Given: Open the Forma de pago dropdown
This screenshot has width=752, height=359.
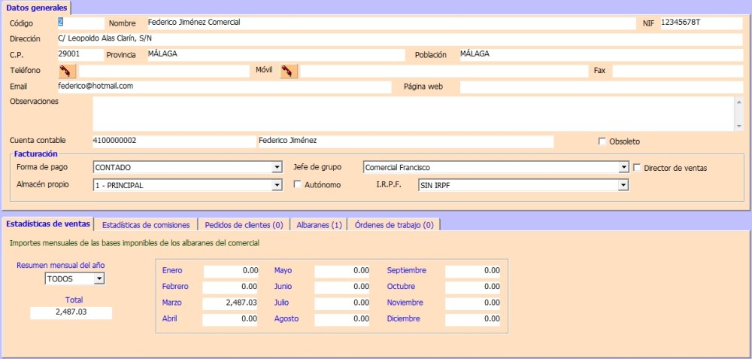Looking at the screenshot, I should click(277, 168).
